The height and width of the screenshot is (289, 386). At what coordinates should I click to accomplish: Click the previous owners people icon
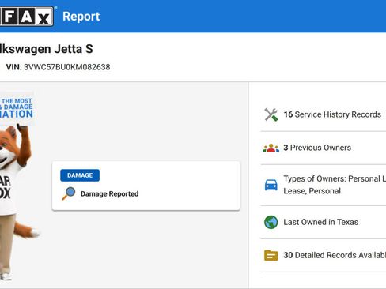pos(271,148)
